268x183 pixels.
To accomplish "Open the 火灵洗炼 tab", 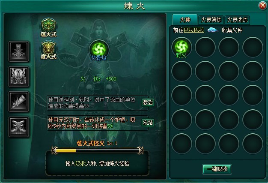I will pyautogui.click(x=237, y=20).
